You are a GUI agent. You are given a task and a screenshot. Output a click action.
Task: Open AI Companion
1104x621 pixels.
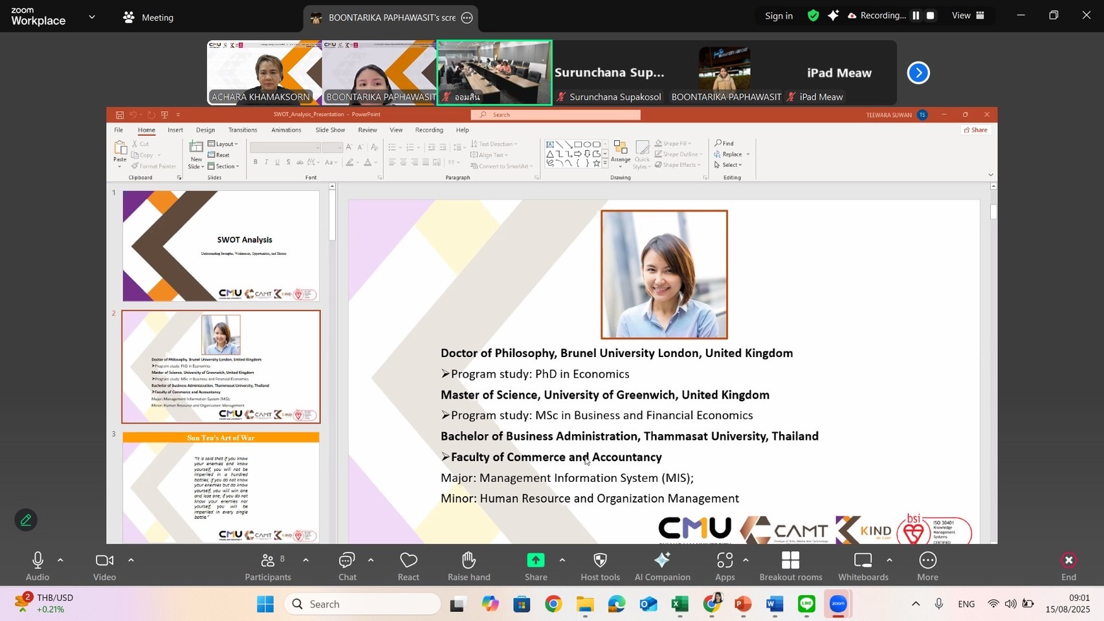point(662,566)
